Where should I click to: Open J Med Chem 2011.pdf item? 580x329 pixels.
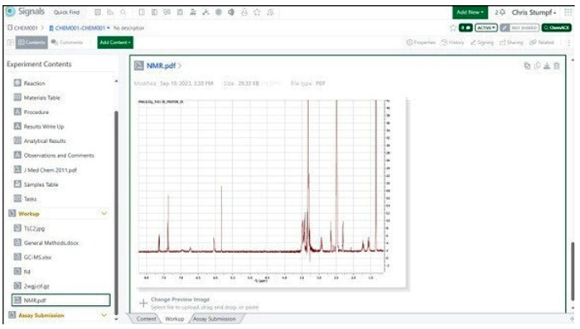(x=51, y=170)
